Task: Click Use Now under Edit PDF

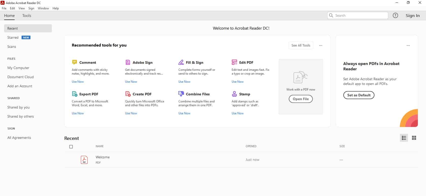Action: [237, 82]
